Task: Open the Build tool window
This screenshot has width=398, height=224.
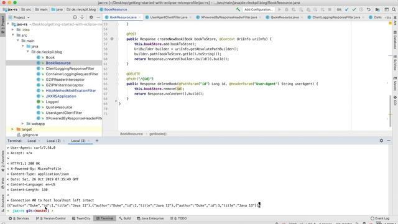Action: coord(124,218)
